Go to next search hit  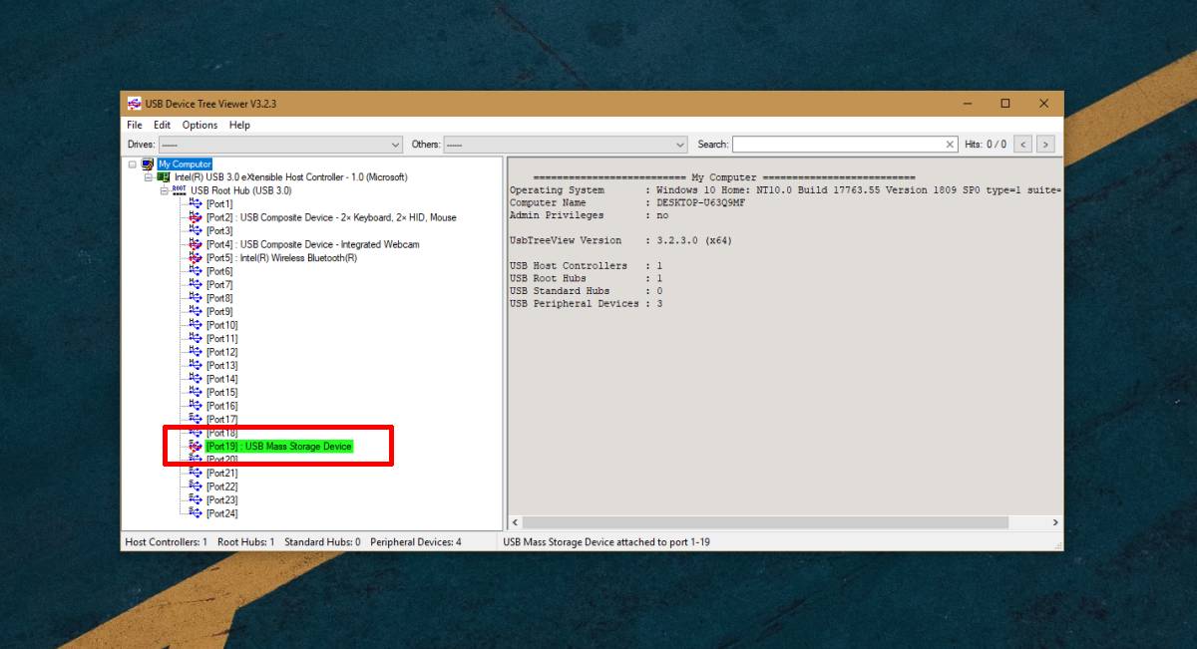(1045, 145)
